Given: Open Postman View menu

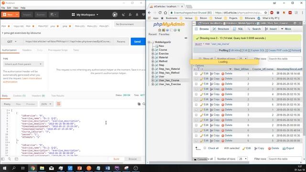Looking at the screenshot, I should coord(16,8).
